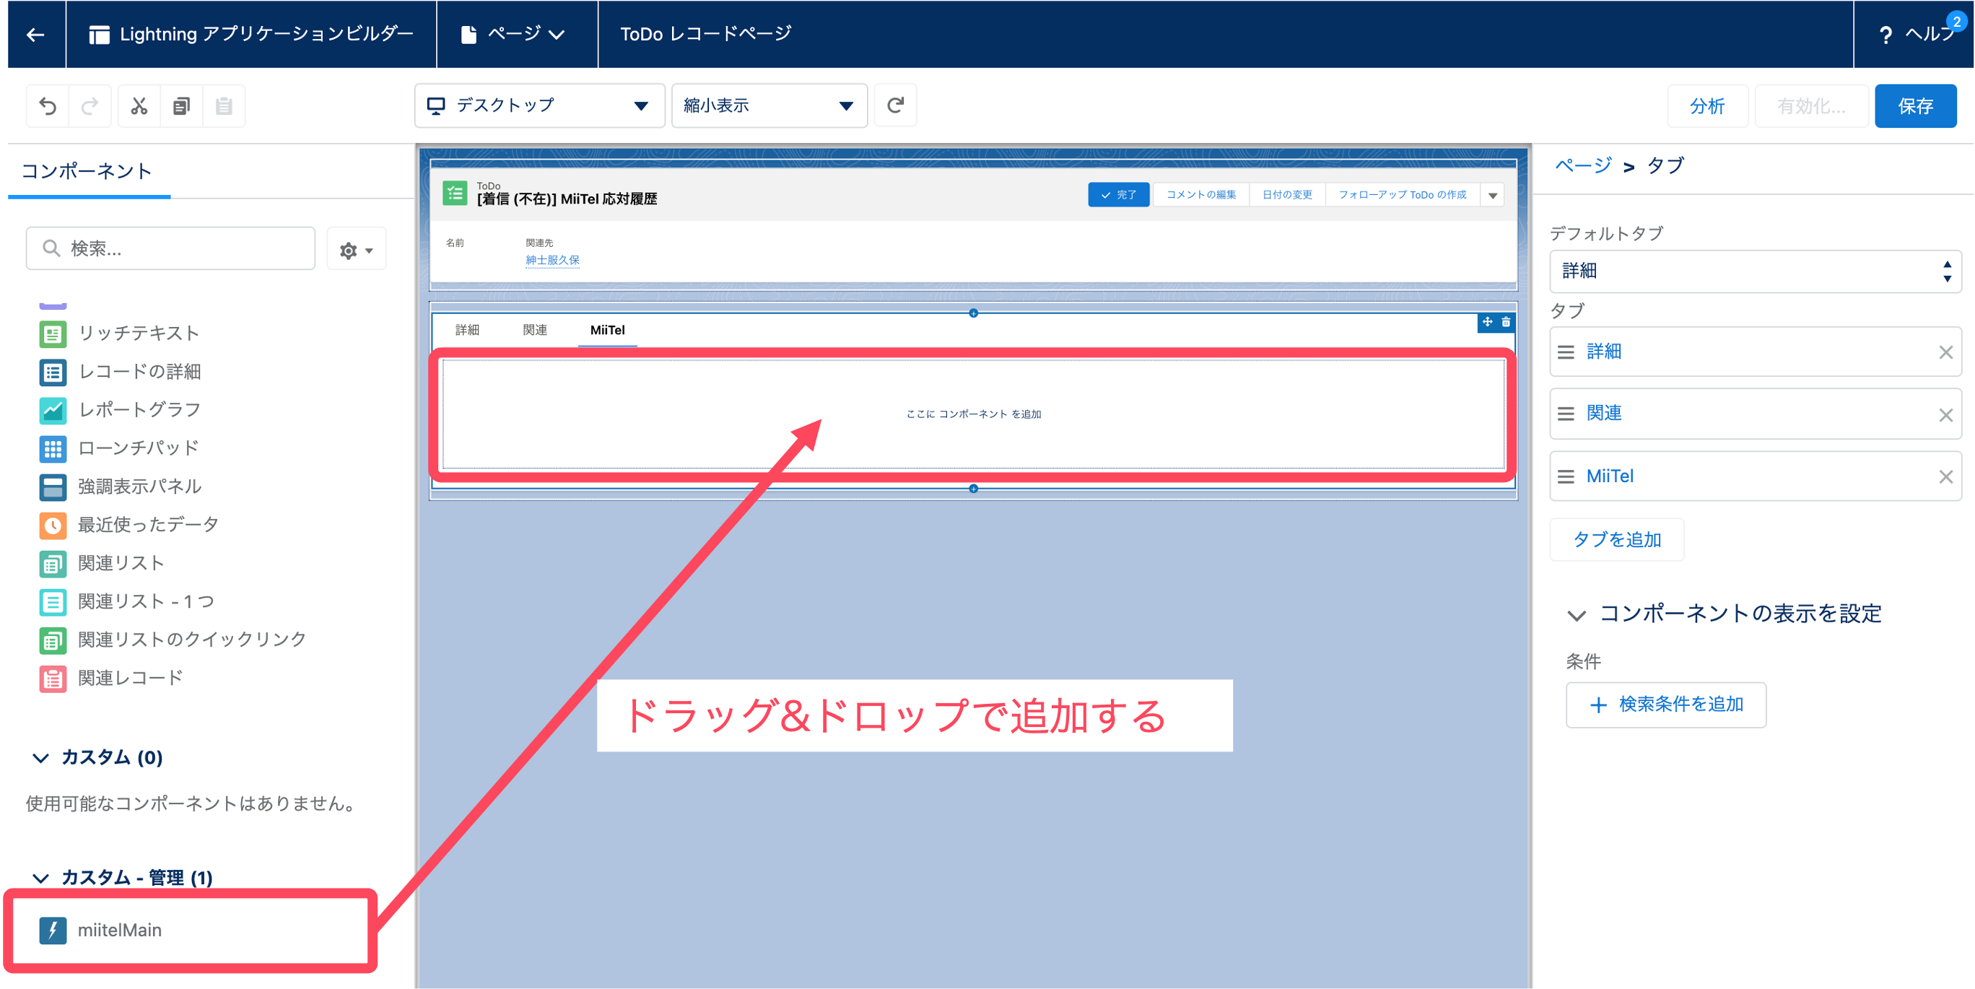Open more actions dropdown in record header

[1493, 196]
